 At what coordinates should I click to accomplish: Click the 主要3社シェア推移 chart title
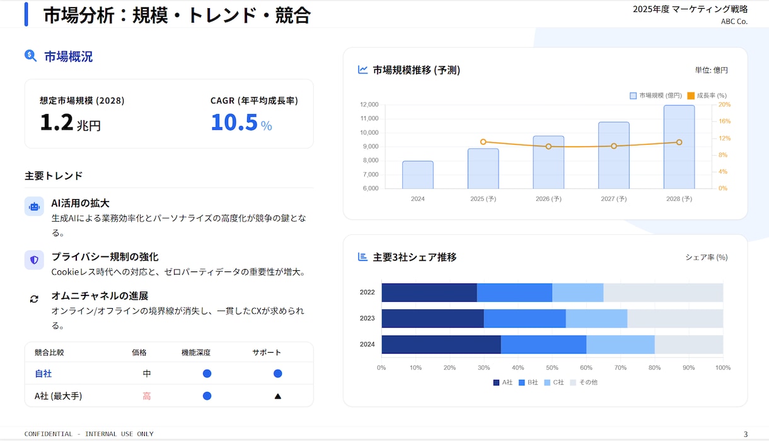415,257
